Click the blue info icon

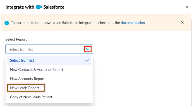pyautogui.click(x=7, y=23)
